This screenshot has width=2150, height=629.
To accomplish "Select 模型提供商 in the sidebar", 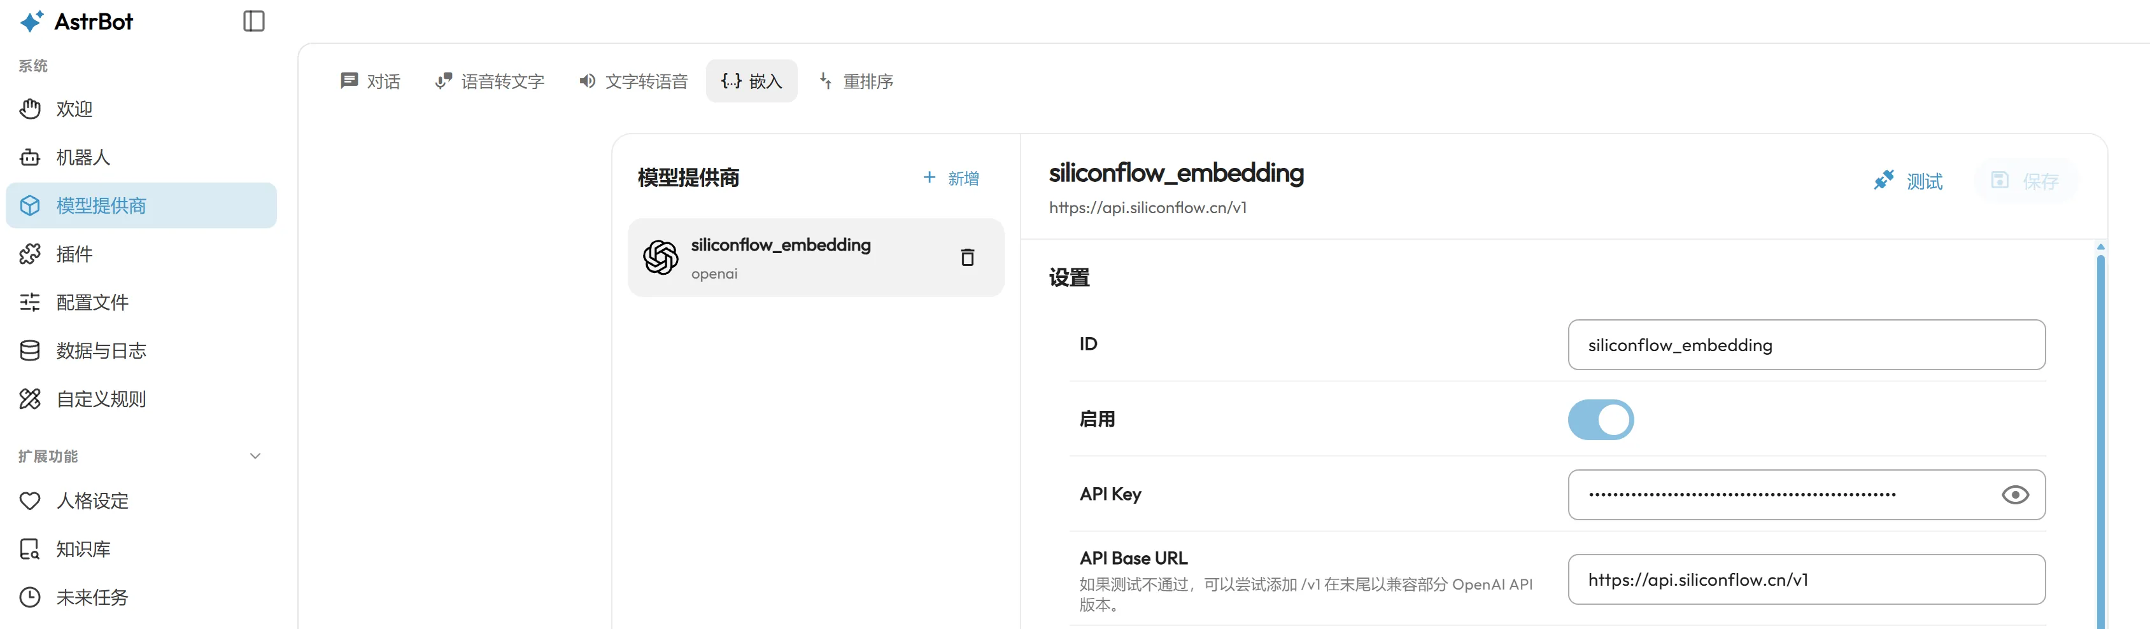I will point(141,205).
